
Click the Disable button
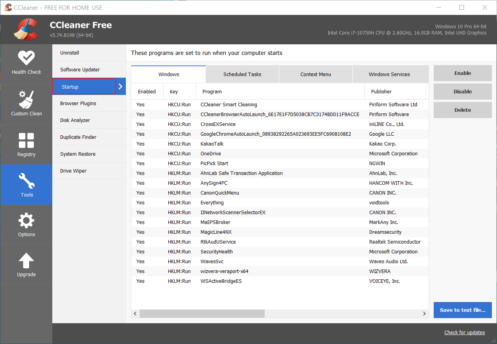click(463, 91)
